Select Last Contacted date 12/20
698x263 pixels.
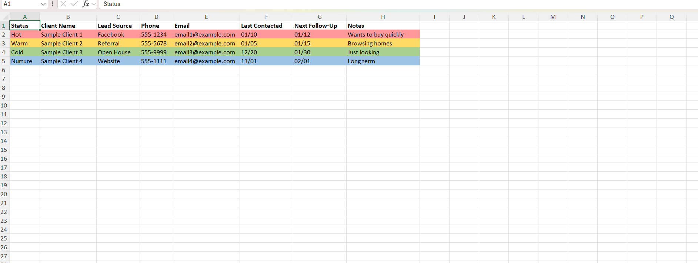tap(266, 52)
